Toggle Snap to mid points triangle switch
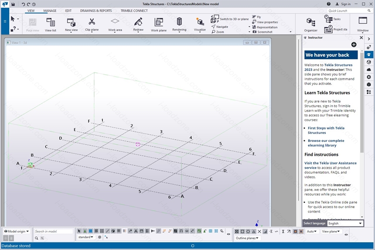375x250 pixels. tap(254, 231)
